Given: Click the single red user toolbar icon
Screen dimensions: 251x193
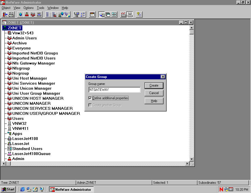Looking at the screenshot, I should [27, 15].
